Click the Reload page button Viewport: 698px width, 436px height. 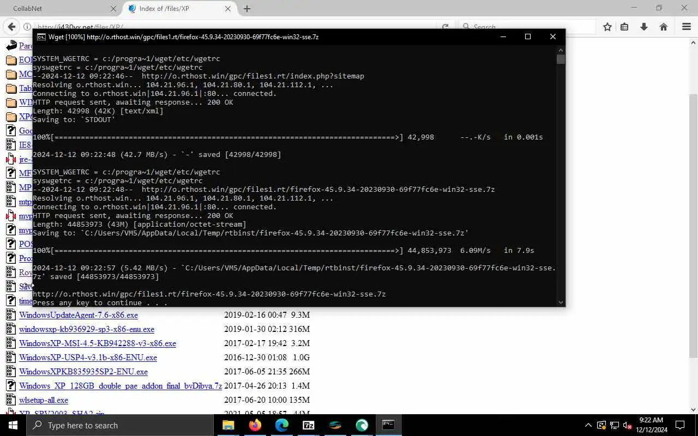click(446, 27)
